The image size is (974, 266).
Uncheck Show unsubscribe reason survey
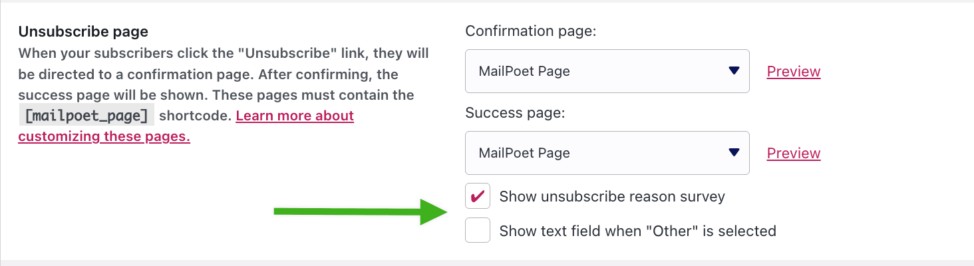click(478, 196)
